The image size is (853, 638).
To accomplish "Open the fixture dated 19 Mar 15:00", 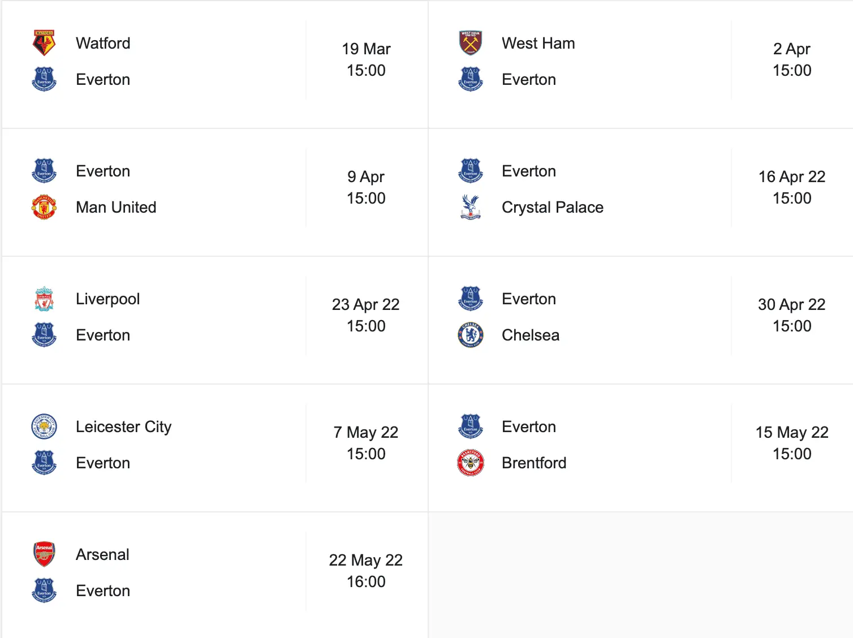I will click(x=366, y=59).
